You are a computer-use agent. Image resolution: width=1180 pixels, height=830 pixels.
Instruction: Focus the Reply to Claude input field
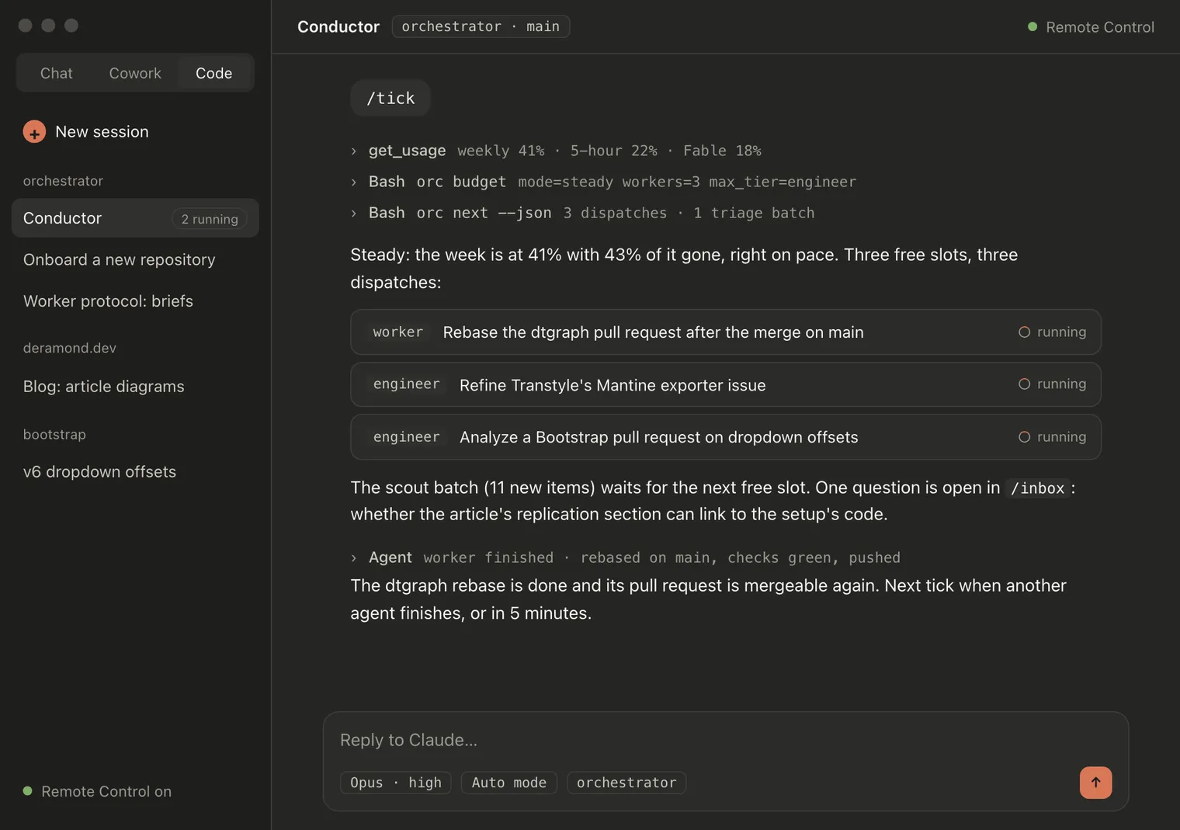click(x=725, y=740)
